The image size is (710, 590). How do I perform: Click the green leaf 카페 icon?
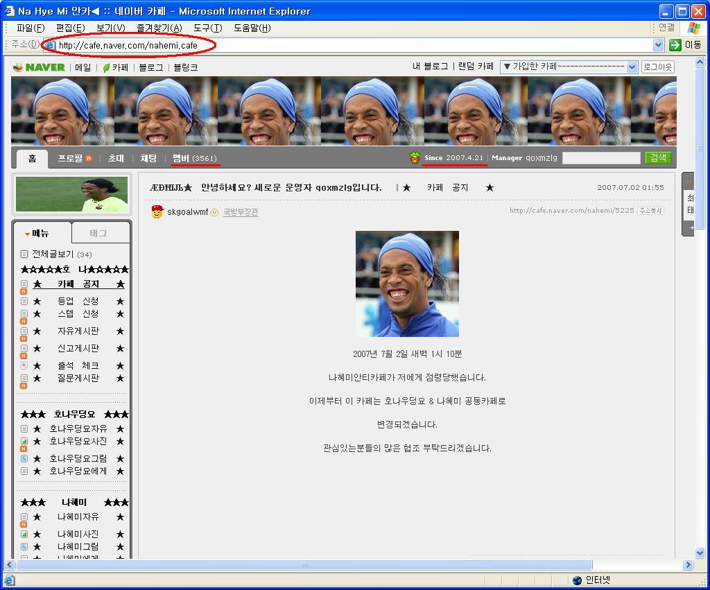coord(106,68)
